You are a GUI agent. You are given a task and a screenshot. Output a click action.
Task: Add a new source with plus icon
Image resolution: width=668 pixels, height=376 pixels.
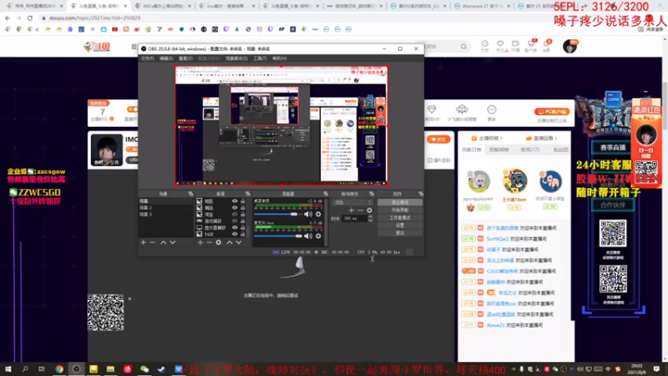(x=200, y=242)
